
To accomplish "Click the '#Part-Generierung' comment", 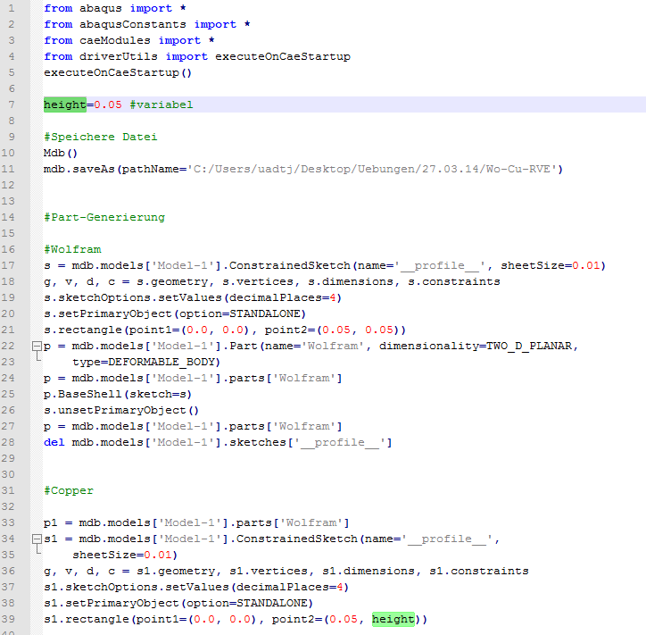I will tap(104, 217).
